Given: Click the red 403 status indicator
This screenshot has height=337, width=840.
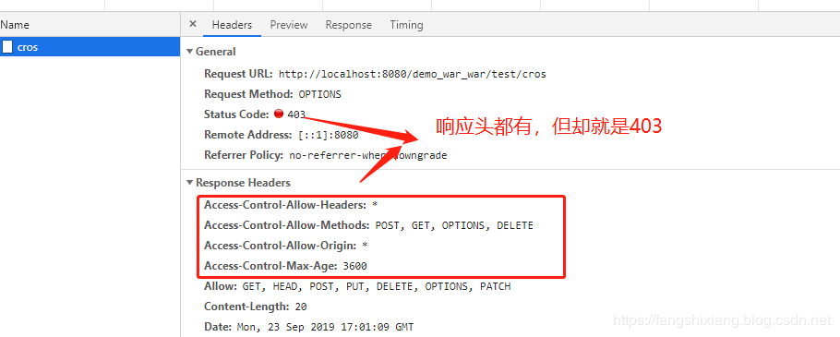Looking at the screenshot, I should (x=279, y=114).
